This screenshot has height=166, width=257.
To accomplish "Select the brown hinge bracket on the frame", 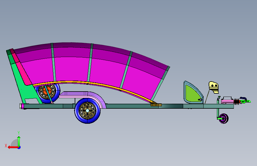I will pyautogui.click(x=156, y=105).
